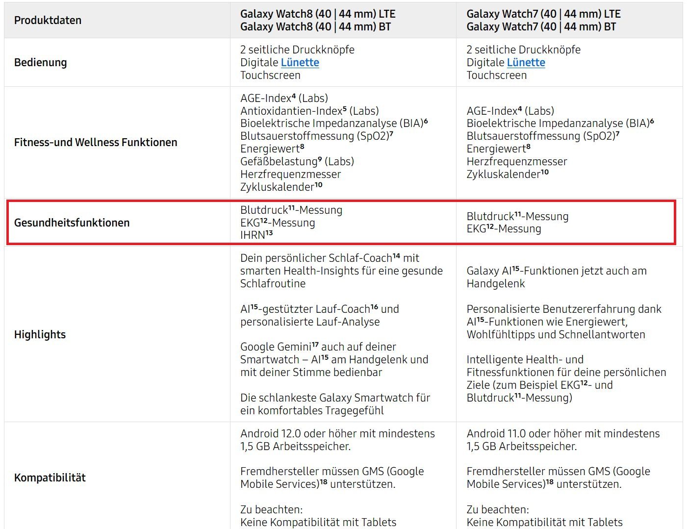Click the schlankeste Galaxy Smartwatch paragraph
Viewport: 688px width, 529px height.
[x=335, y=404]
